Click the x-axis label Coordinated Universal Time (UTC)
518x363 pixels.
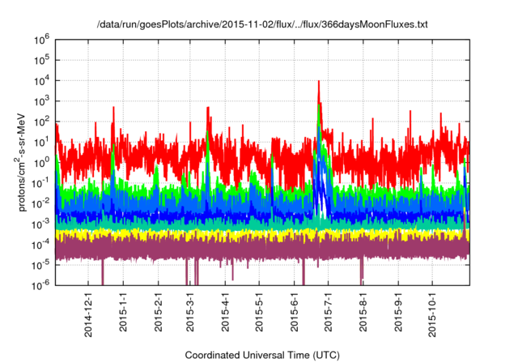point(262,356)
